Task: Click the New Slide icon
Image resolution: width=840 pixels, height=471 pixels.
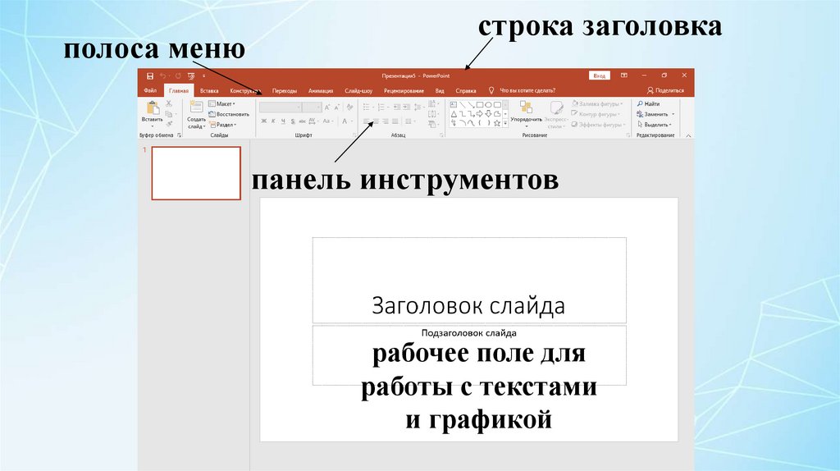Action: click(x=196, y=107)
